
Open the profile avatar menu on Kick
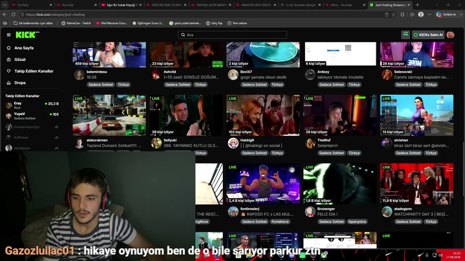450,35
